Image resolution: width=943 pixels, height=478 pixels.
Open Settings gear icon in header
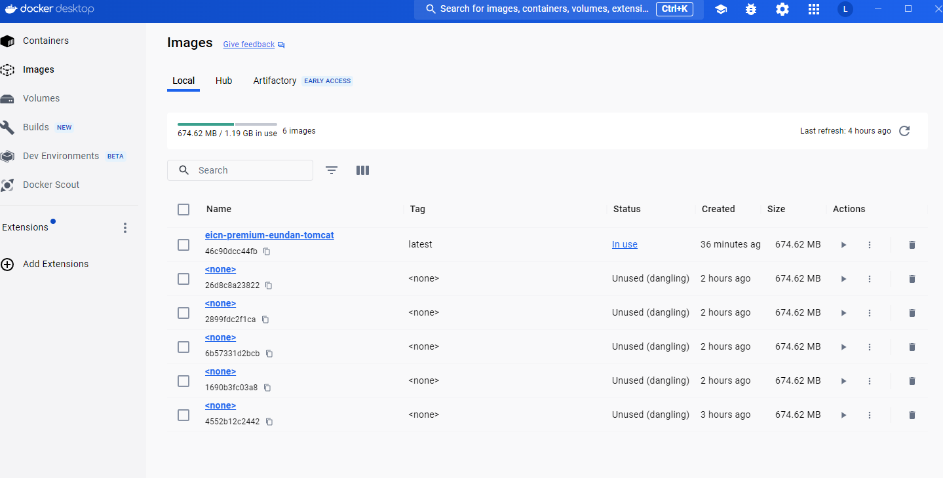(782, 9)
